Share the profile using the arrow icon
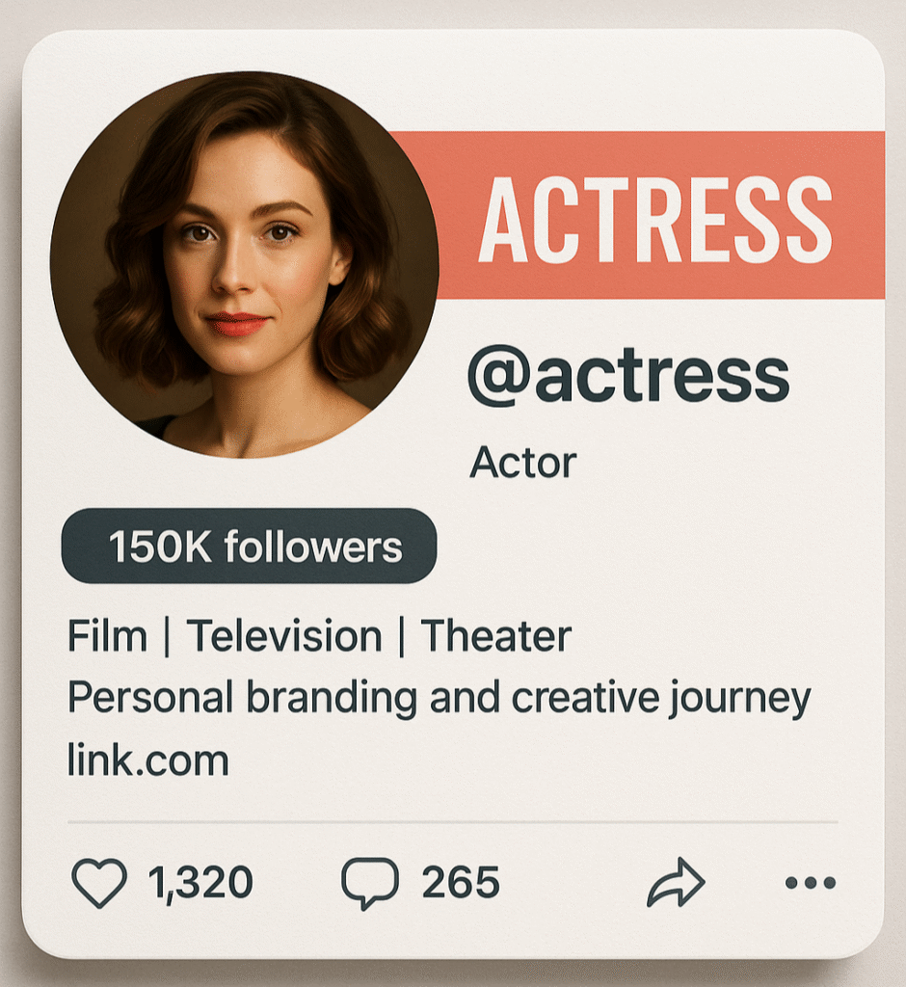Viewport: 906px width, 987px height. tap(676, 884)
